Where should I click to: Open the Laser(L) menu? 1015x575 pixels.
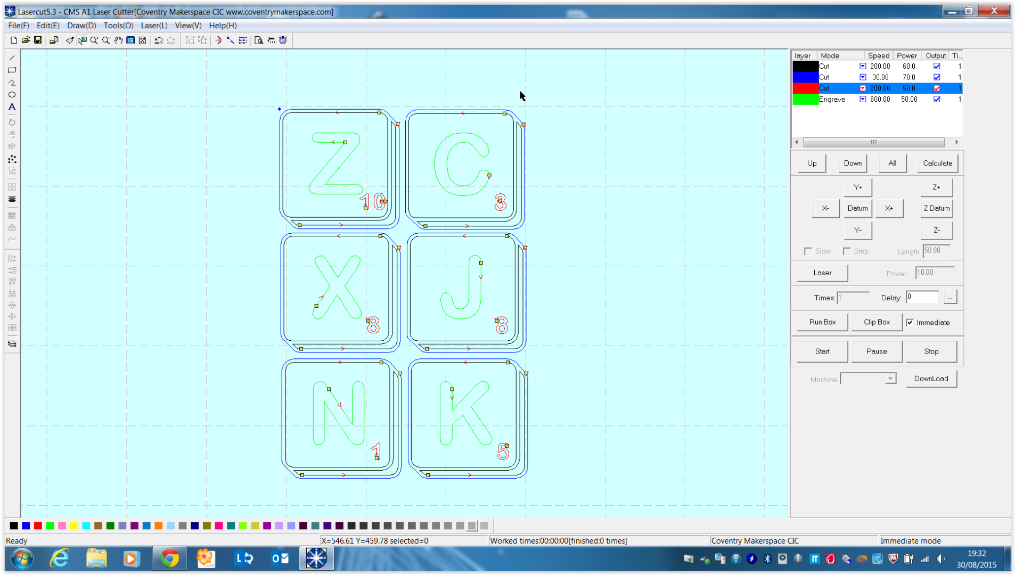153,25
